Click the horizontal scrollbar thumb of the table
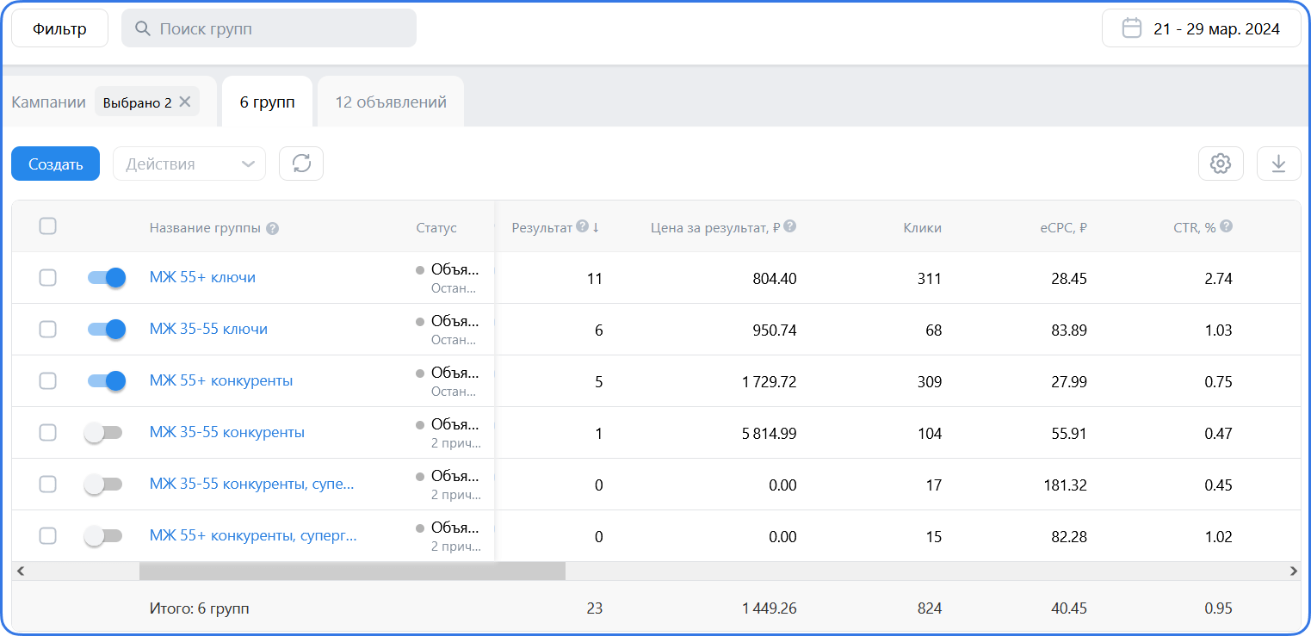This screenshot has width=1311, height=636. (352, 571)
